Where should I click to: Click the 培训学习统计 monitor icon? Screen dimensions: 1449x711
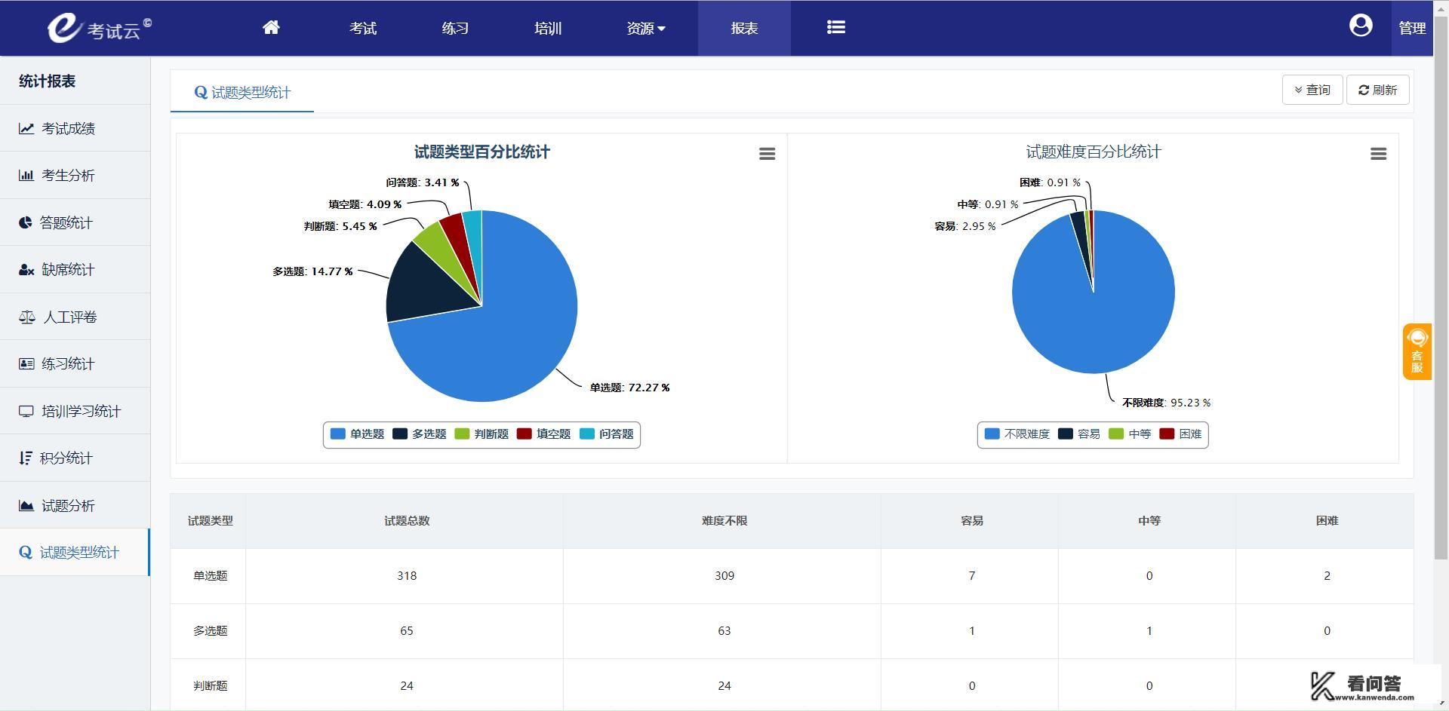point(26,411)
